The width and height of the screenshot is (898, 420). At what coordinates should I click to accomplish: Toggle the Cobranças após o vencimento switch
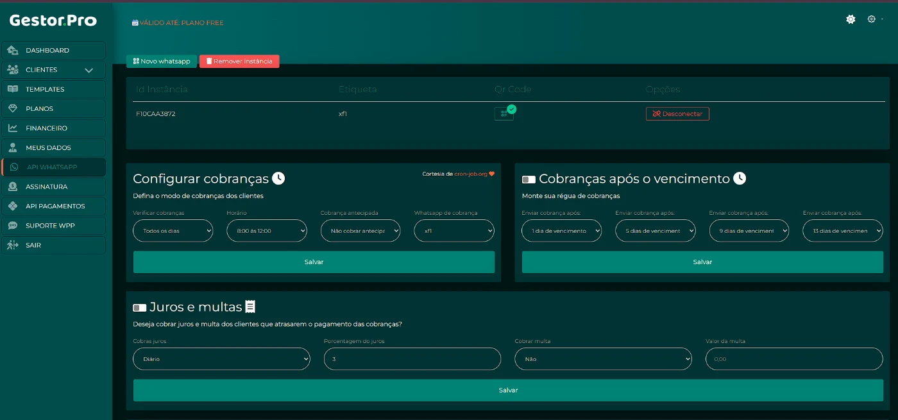(x=529, y=180)
